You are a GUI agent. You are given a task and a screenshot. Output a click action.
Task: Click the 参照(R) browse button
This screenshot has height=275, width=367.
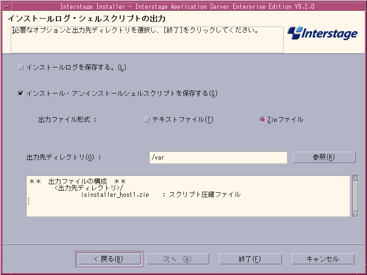pos(324,157)
